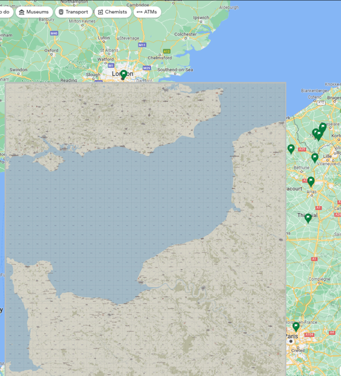The width and height of the screenshot is (341, 376).
Task: Open the green flag marker just above Arras
Action: pos(311,182)
